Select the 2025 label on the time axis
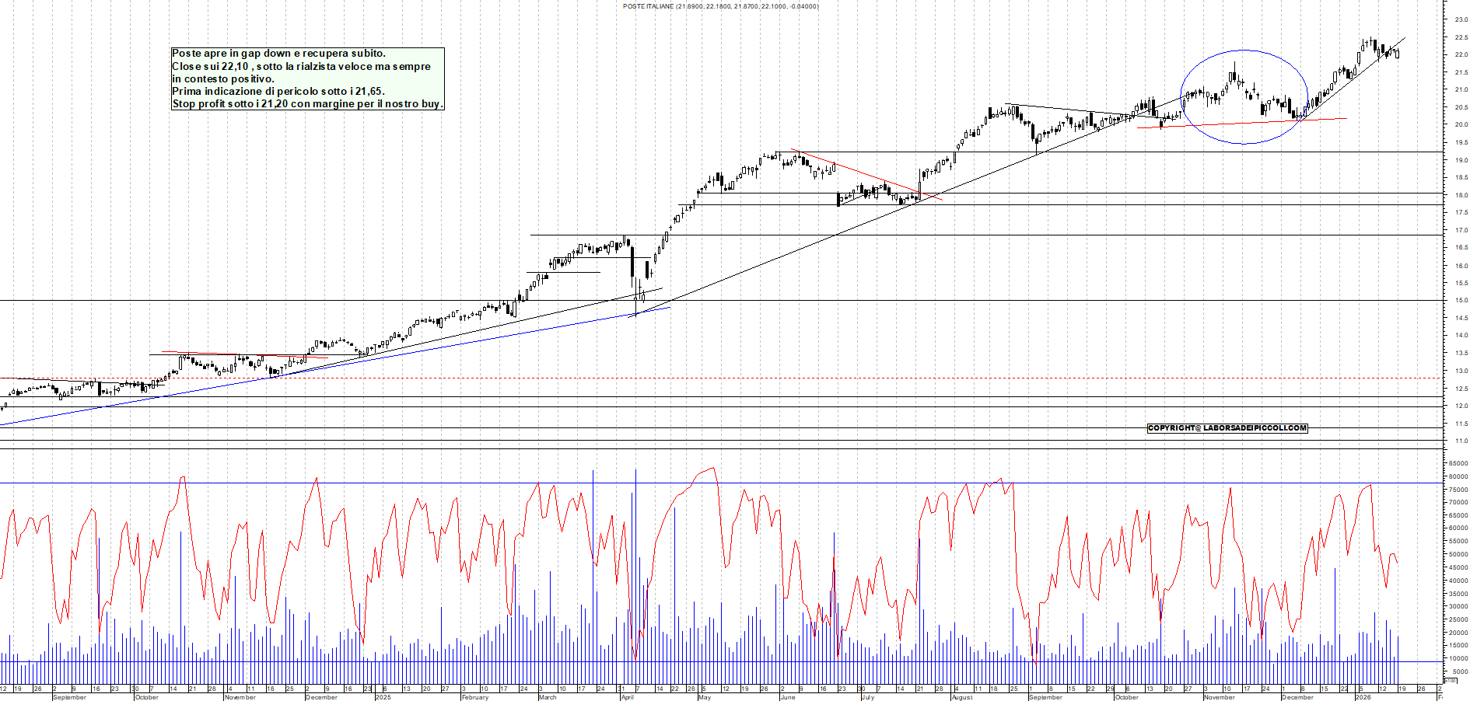The image size is (1470, 701). tap(382, 696)
